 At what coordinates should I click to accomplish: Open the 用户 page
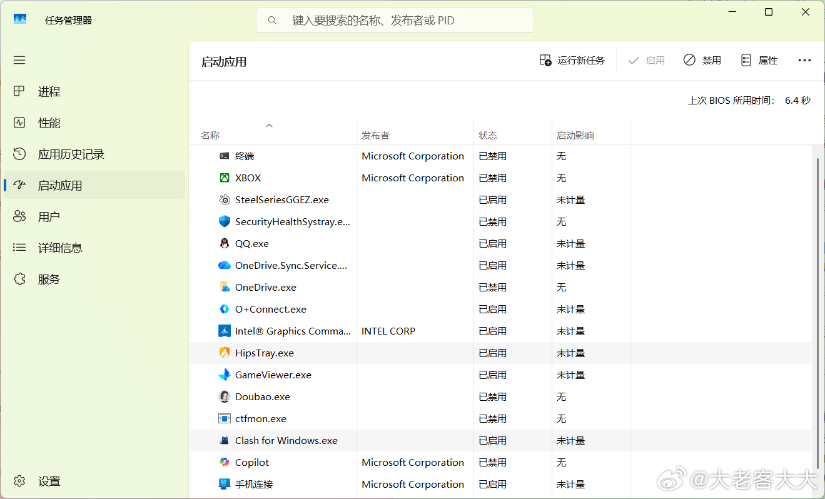94,216
